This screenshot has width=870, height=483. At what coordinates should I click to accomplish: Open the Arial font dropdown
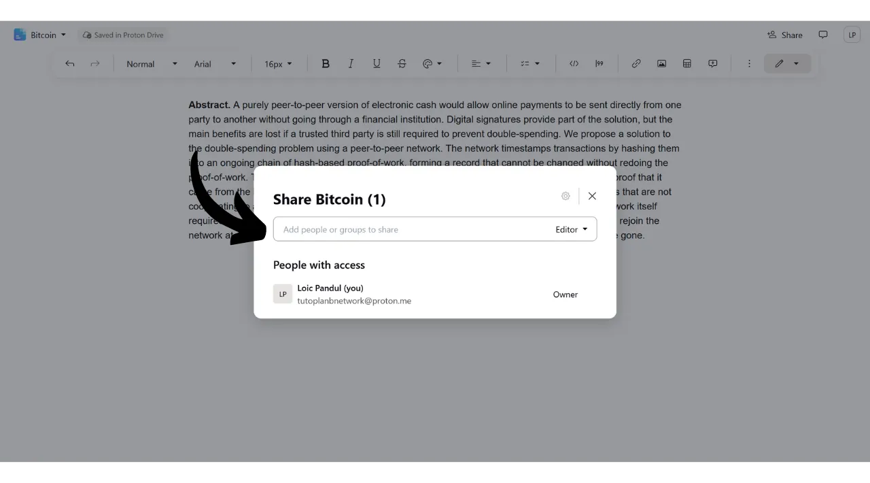tap(215, 64)
